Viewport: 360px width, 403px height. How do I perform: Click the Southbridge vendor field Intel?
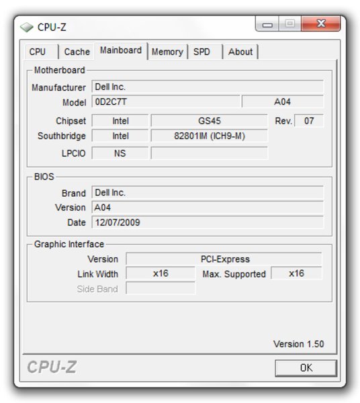120,136
